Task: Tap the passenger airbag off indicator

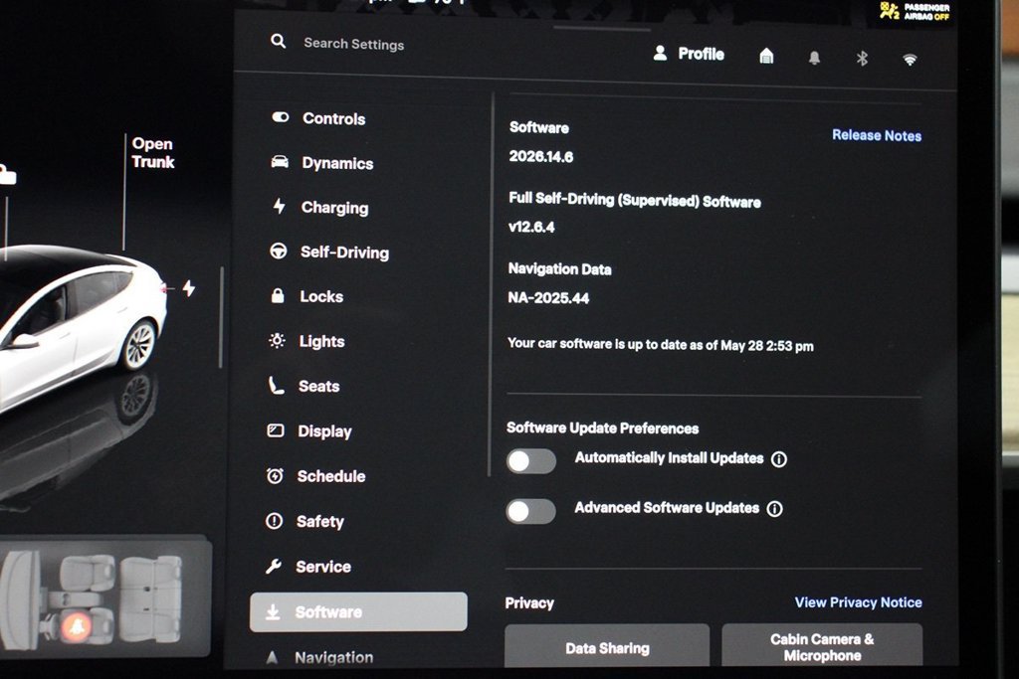Action: (916, 10)
